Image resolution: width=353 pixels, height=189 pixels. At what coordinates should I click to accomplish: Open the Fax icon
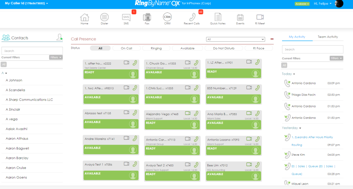coord(147,17)
